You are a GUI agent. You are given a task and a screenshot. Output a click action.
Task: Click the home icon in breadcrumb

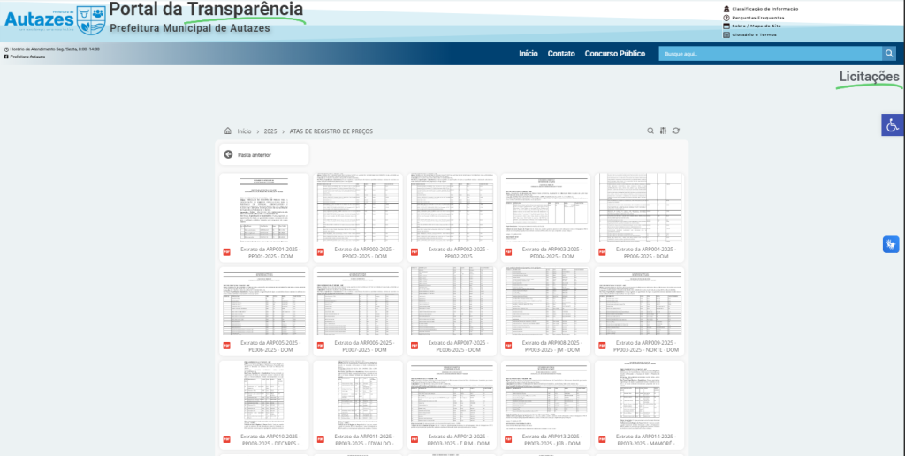(228, 131)
